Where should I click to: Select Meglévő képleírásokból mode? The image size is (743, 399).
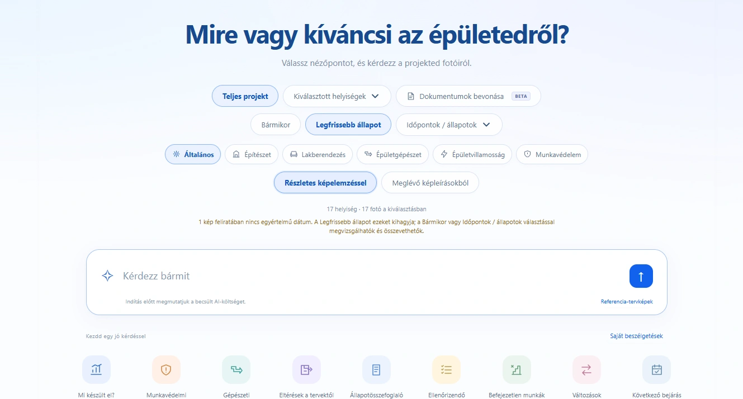click(x=430, y=182)
